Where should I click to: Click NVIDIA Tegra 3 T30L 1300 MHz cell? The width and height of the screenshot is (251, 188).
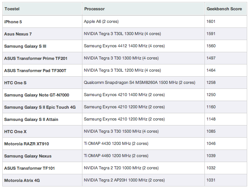point(143,34)
